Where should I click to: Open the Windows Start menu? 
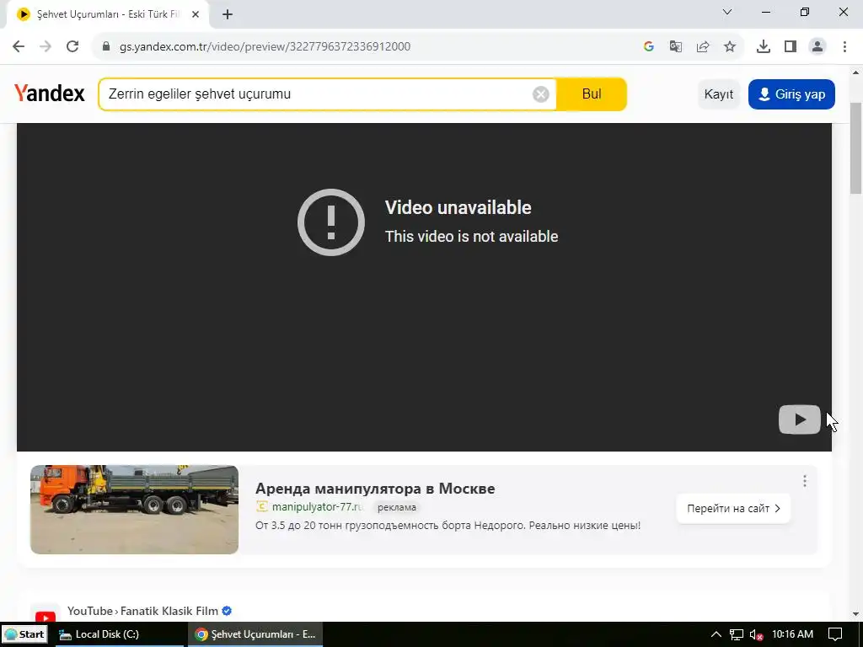point(24,634)
